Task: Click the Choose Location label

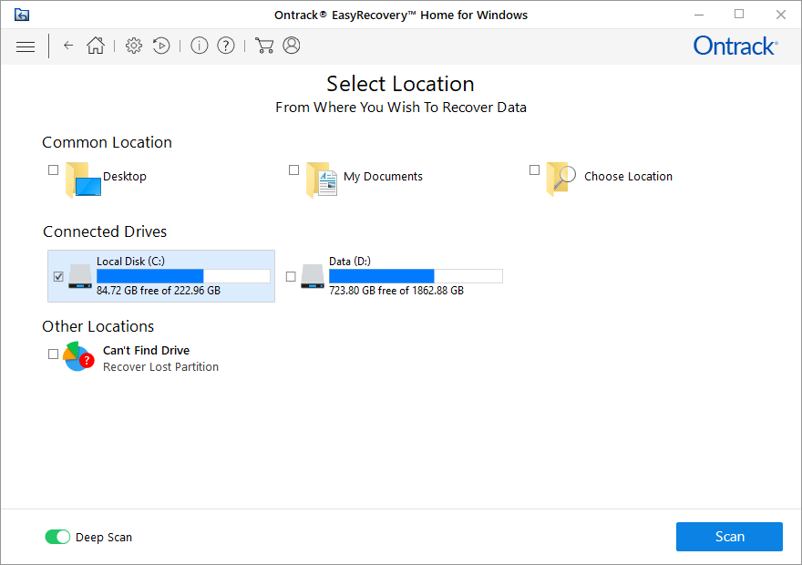Action: 628,177
